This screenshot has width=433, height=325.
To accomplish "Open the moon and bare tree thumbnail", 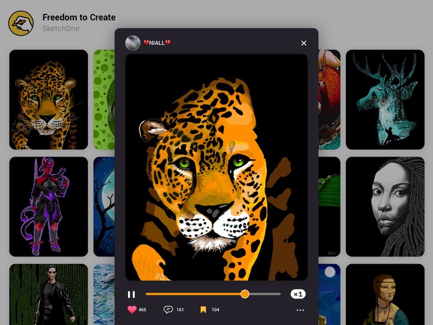I will pos(104,206).
